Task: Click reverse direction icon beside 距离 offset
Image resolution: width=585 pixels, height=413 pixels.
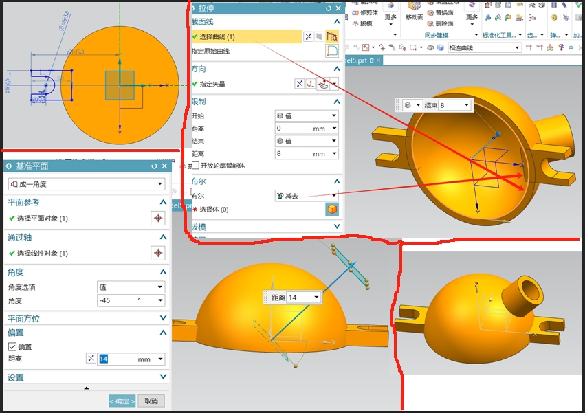Action: point(91,359)
